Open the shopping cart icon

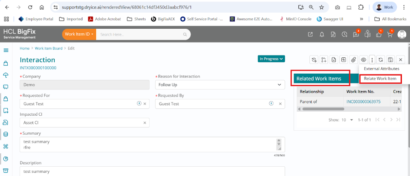(390, 34)
